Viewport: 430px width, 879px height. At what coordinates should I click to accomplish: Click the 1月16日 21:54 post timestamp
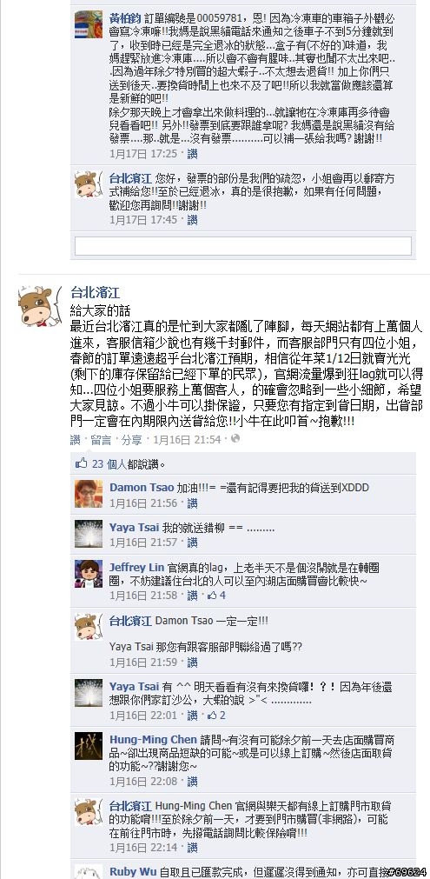(187, 440)
